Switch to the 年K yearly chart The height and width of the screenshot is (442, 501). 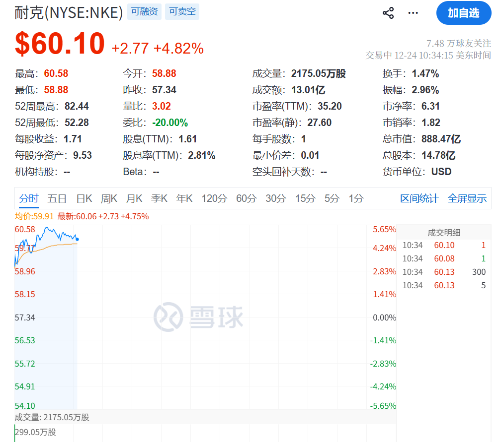(x=184, y=198)
